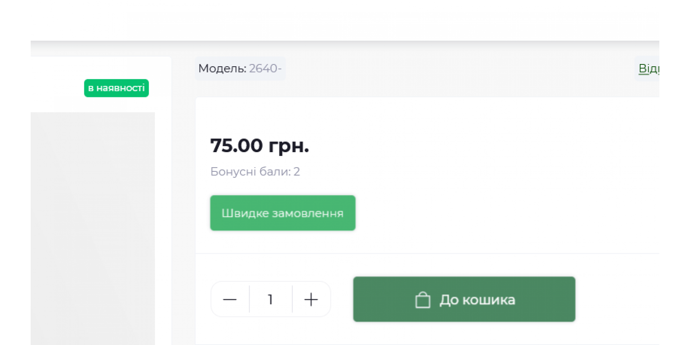The width and height of the screenshot is (690, 345).
Task: Select the Модель label text
Action: (222, 69)
